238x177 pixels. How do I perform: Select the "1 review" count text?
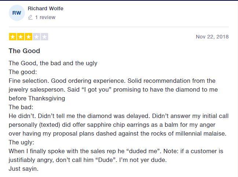pyautogui.click(x=45, y=17)
